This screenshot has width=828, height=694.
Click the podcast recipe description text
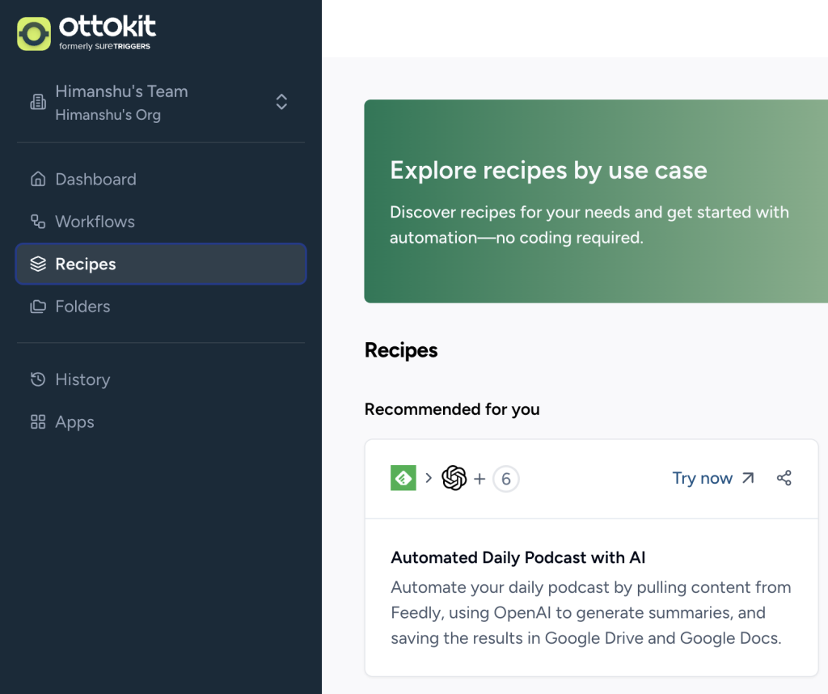pos(590,612)
